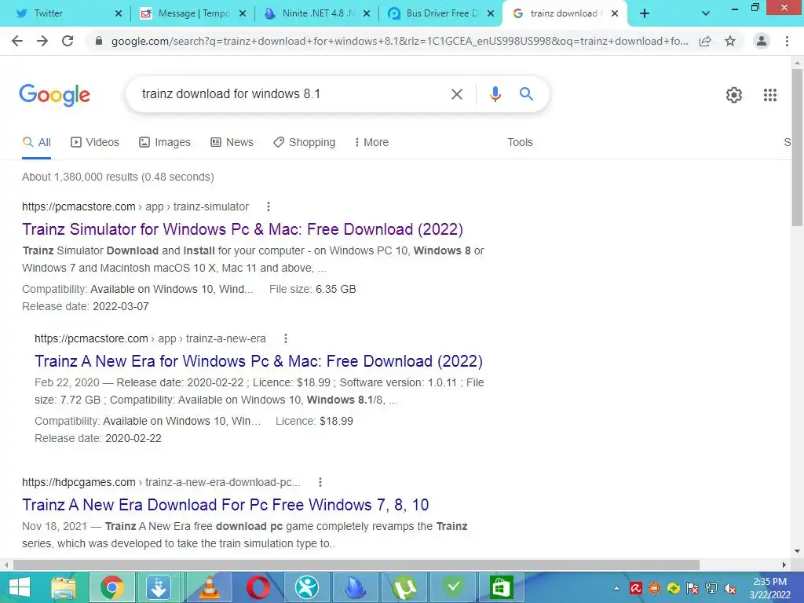Open the network tray icon
Screen dimensions: 804x603
click(x=711, y=588)
